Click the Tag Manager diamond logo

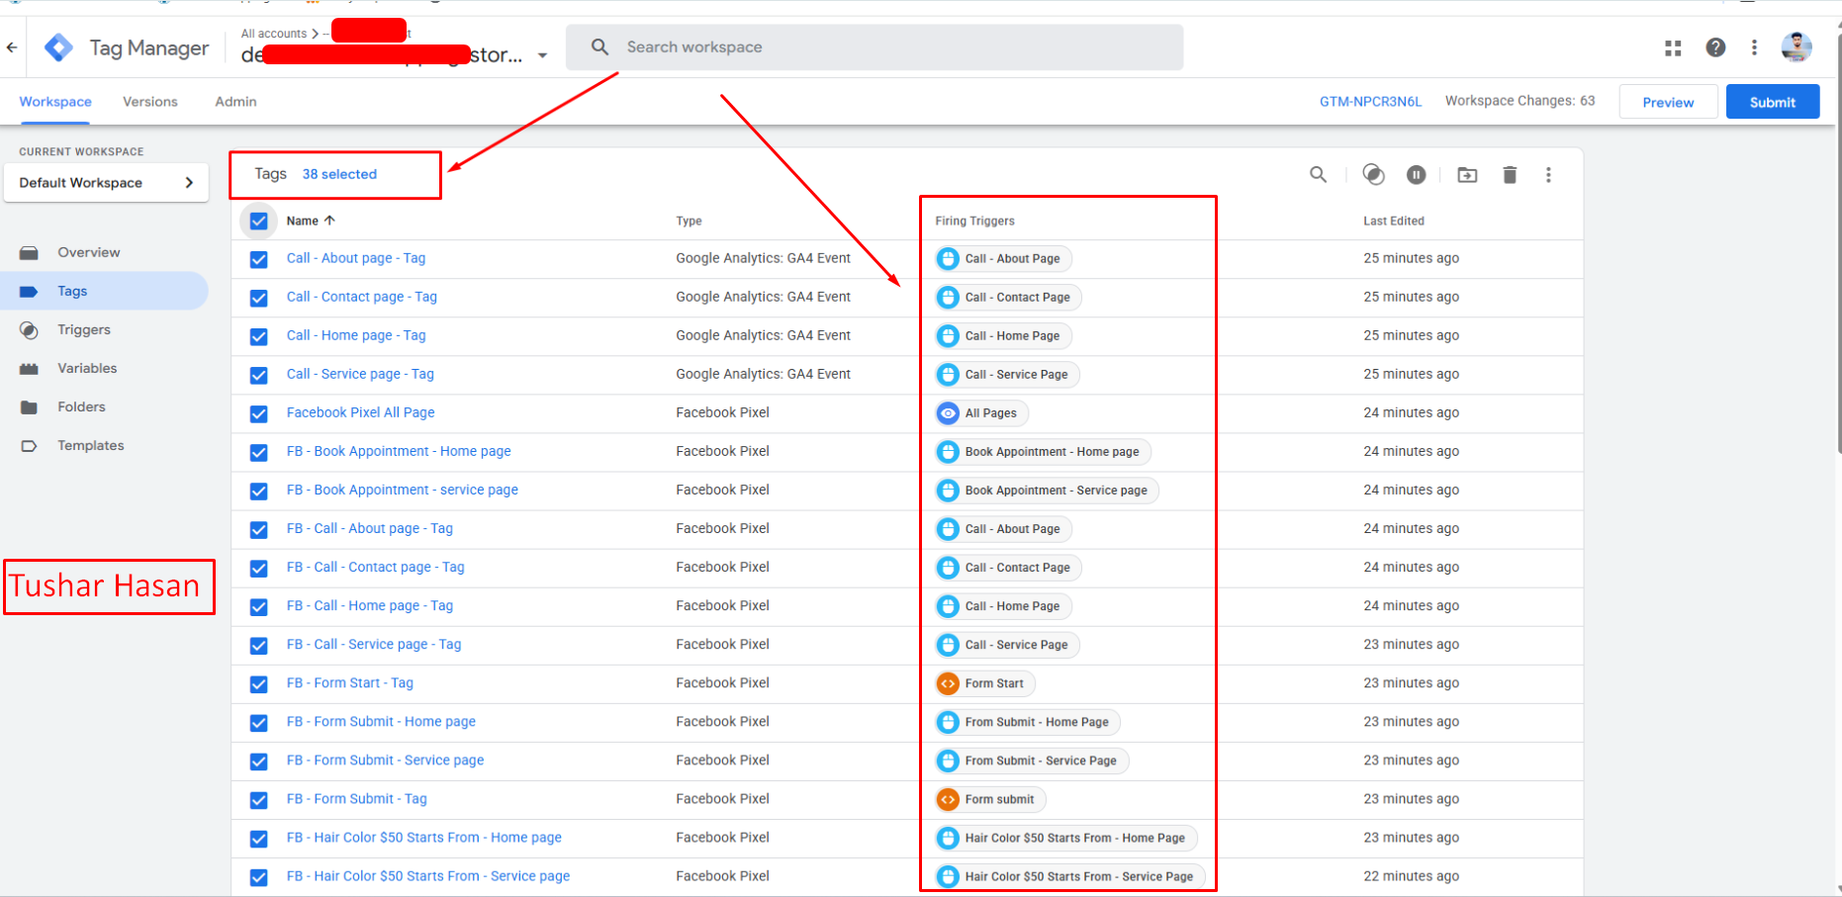(x=58, y=46)
